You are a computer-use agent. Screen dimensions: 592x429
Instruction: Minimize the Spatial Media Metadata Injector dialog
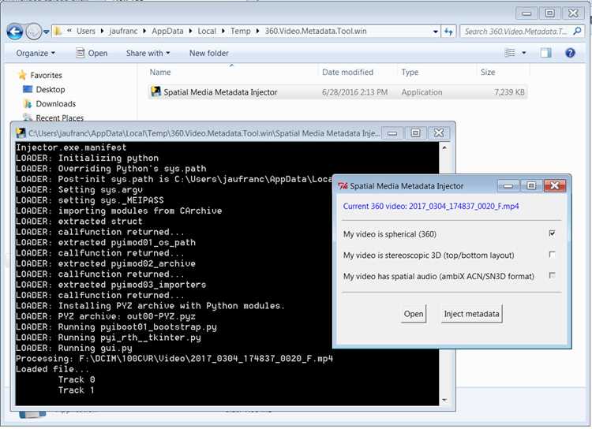tap(508, 185)
